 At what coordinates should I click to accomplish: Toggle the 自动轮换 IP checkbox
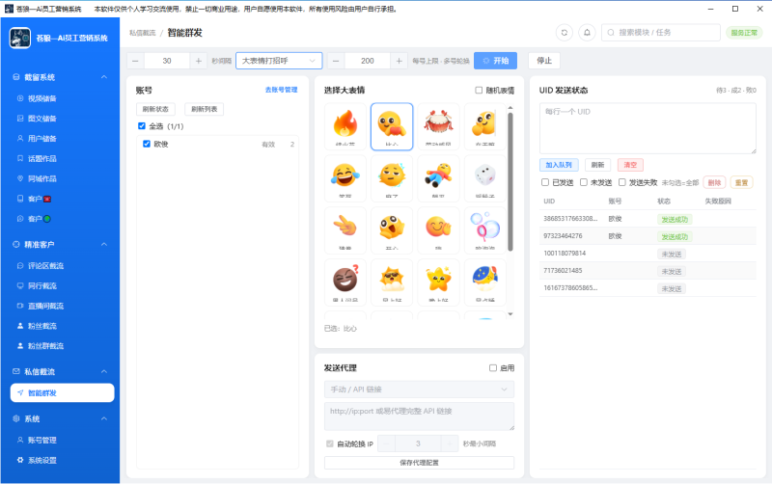330,444
